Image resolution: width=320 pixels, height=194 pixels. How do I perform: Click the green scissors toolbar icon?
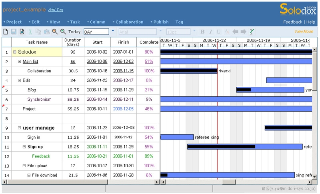[x=252, y=32]
